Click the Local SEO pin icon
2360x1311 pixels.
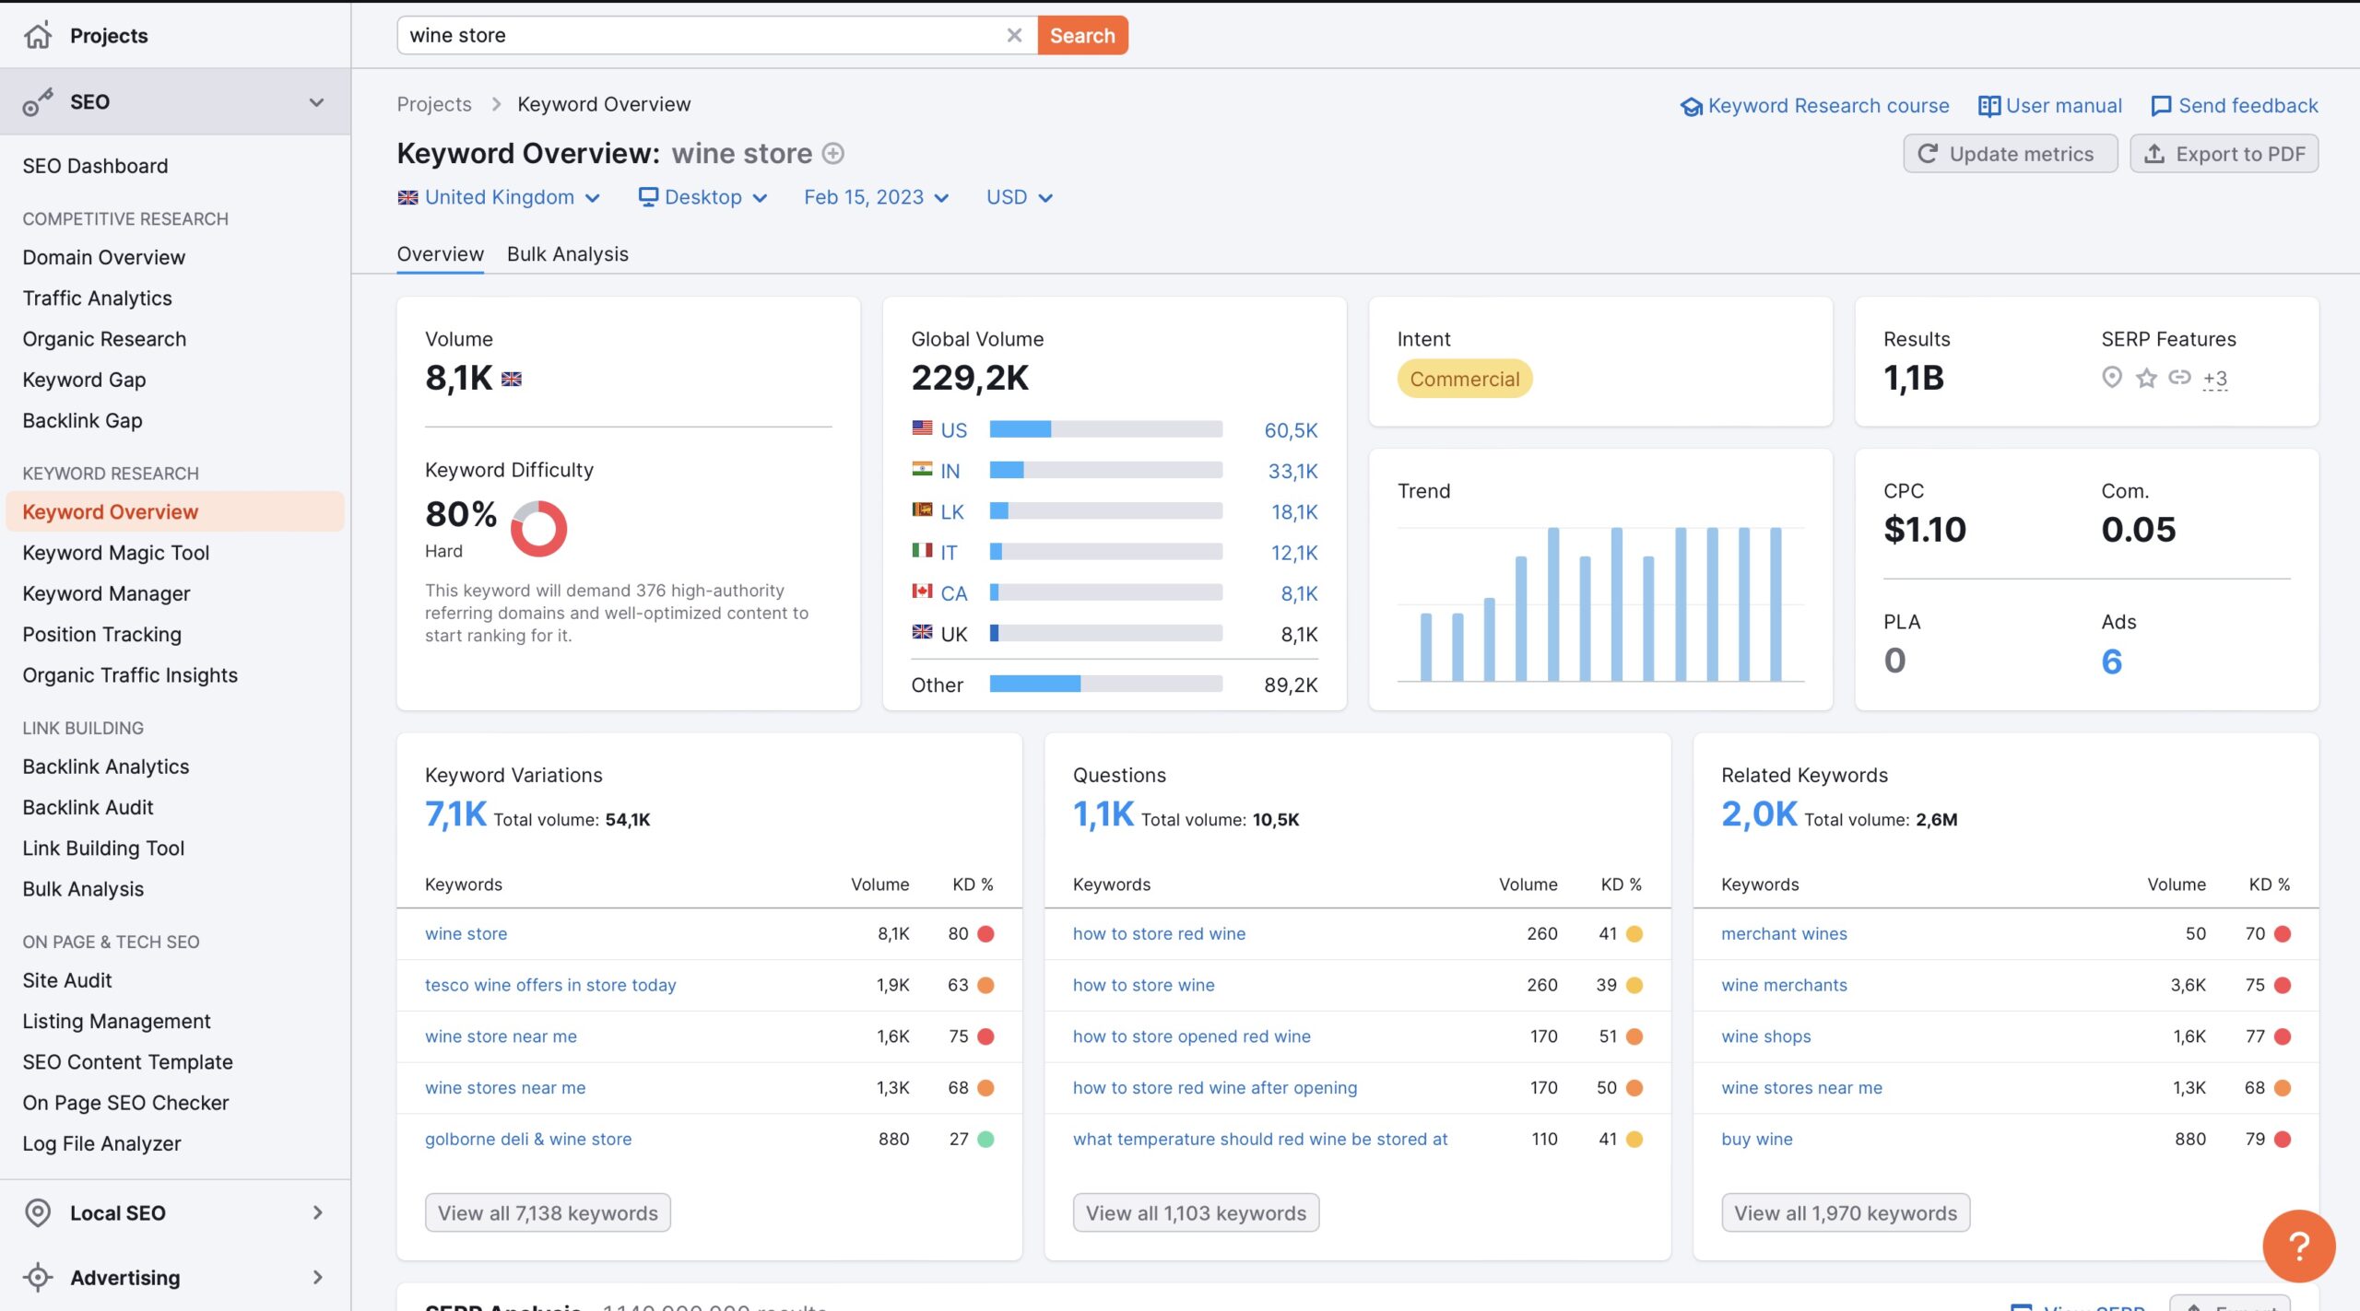(x=38, y=1212)
